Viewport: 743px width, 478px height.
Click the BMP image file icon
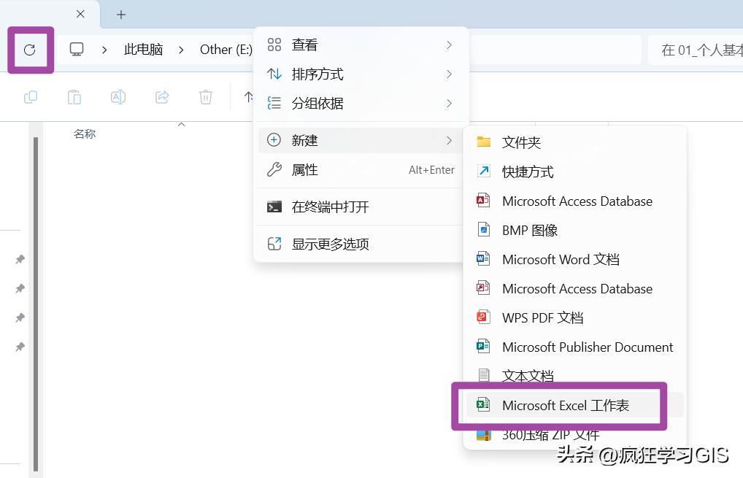point(483,229)
